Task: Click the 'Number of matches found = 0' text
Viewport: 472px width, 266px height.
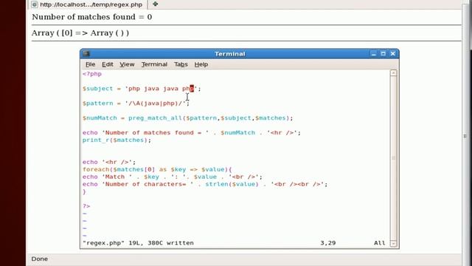Action: [x=91, y=17]
